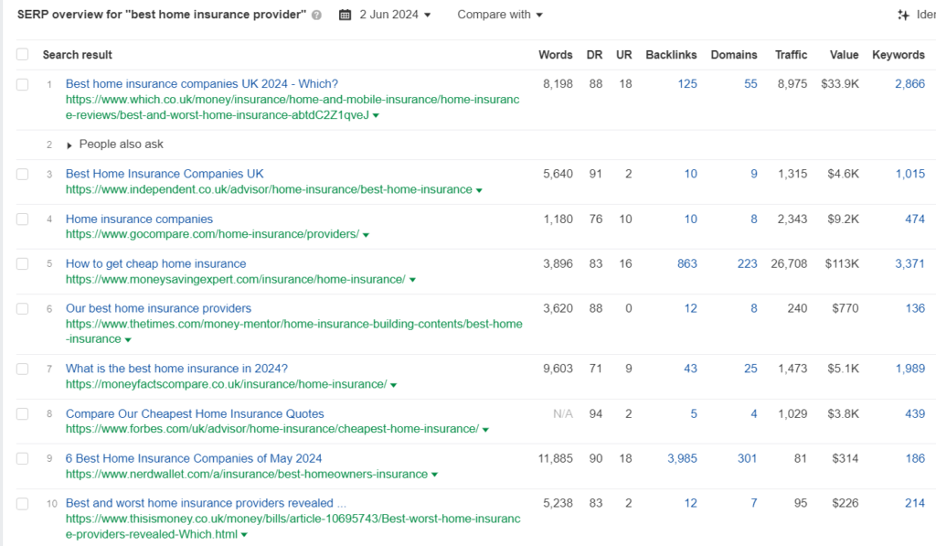Open the Best Home Insurance Companies UK link
This screenshot has height=546, width=936.
point(165,173)
